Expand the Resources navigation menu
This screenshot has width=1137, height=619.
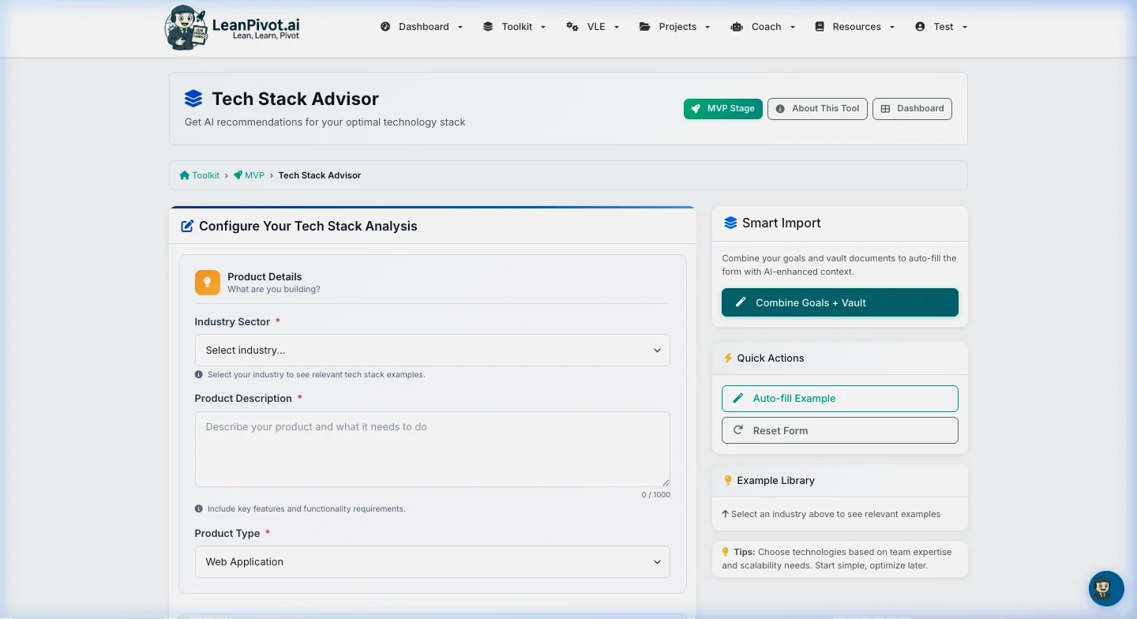(854, 27)
